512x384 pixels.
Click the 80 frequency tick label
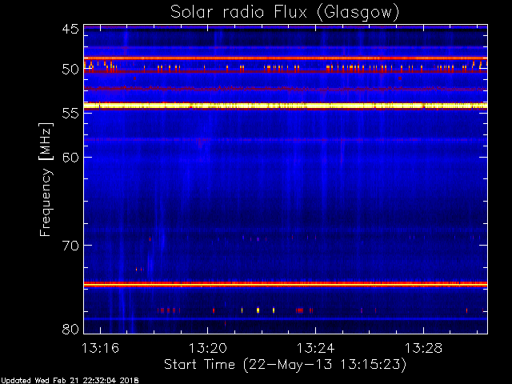click(x=70, y=329)
